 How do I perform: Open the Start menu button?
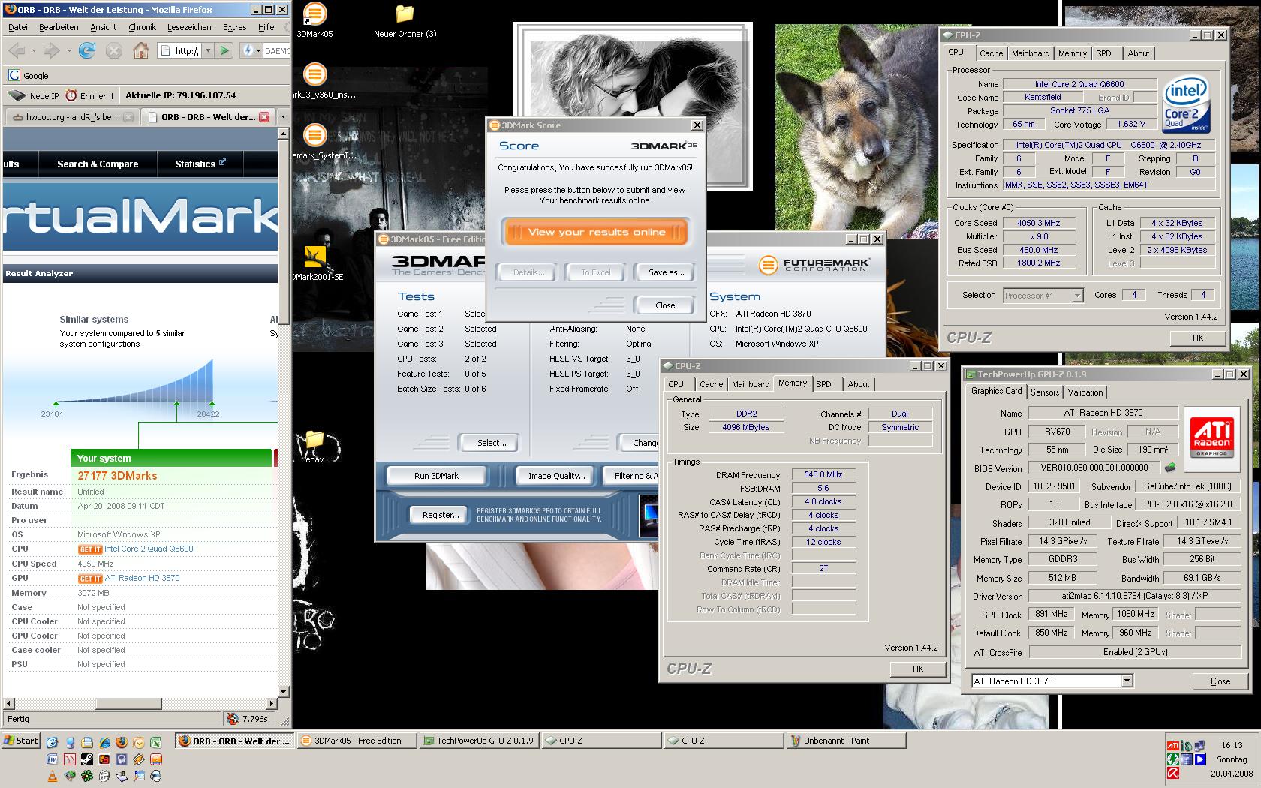21,741
